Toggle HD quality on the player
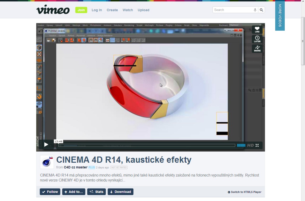Viewport: 305px width, 201px height. click(x=250, y=145)
